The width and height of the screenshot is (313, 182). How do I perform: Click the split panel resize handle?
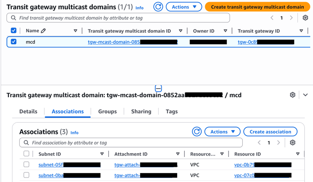point(158,88)
